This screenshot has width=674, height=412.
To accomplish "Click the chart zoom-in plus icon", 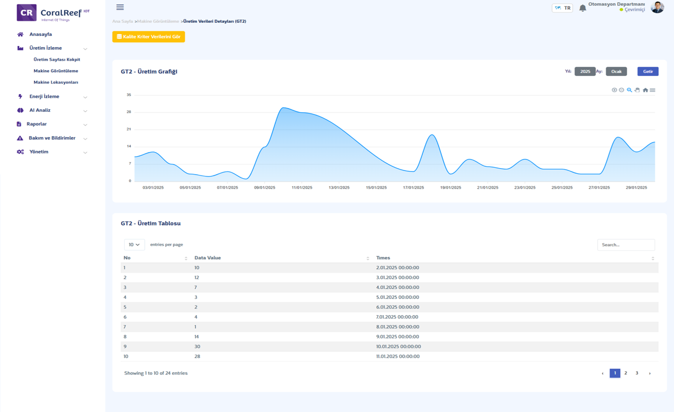I will tap(614, 90).
